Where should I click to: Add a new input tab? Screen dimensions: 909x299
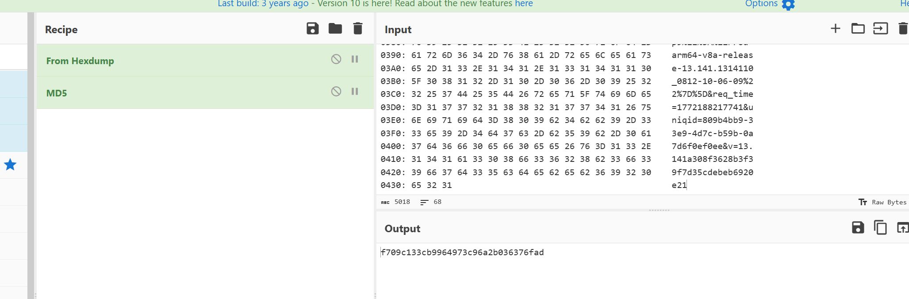pyautogui.click(x=835, y=29)
